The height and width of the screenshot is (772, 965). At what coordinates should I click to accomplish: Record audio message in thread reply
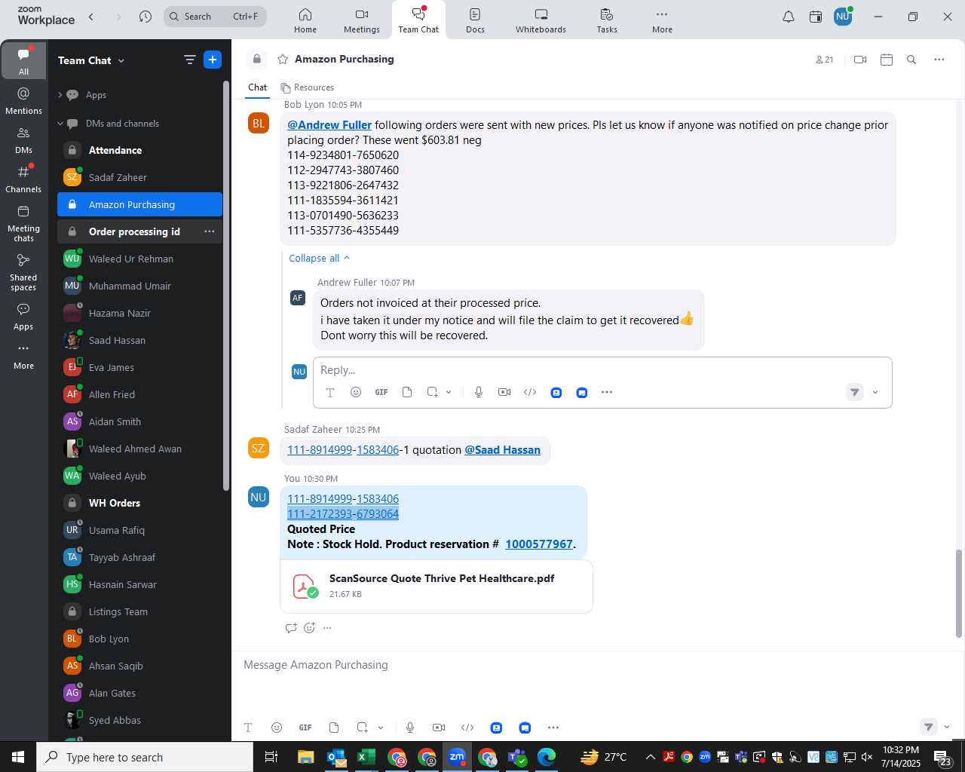click(479, 392)
